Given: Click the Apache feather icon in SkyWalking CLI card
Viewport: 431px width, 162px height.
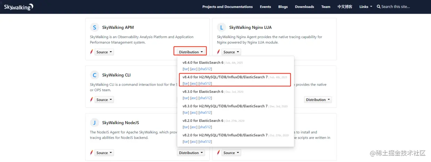Looking at the screenshot, I should [92, 100].
